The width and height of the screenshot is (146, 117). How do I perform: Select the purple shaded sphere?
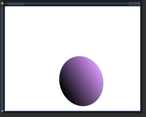coord(81,81)
